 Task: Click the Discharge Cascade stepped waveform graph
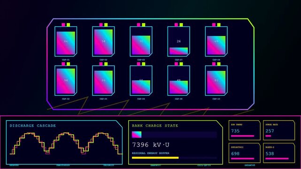[x=66, y=143]
